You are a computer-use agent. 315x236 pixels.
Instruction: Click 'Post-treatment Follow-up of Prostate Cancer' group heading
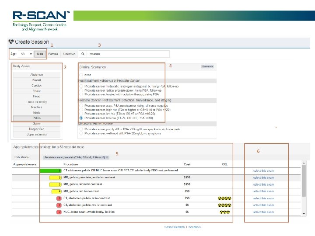tap(109, 80)
